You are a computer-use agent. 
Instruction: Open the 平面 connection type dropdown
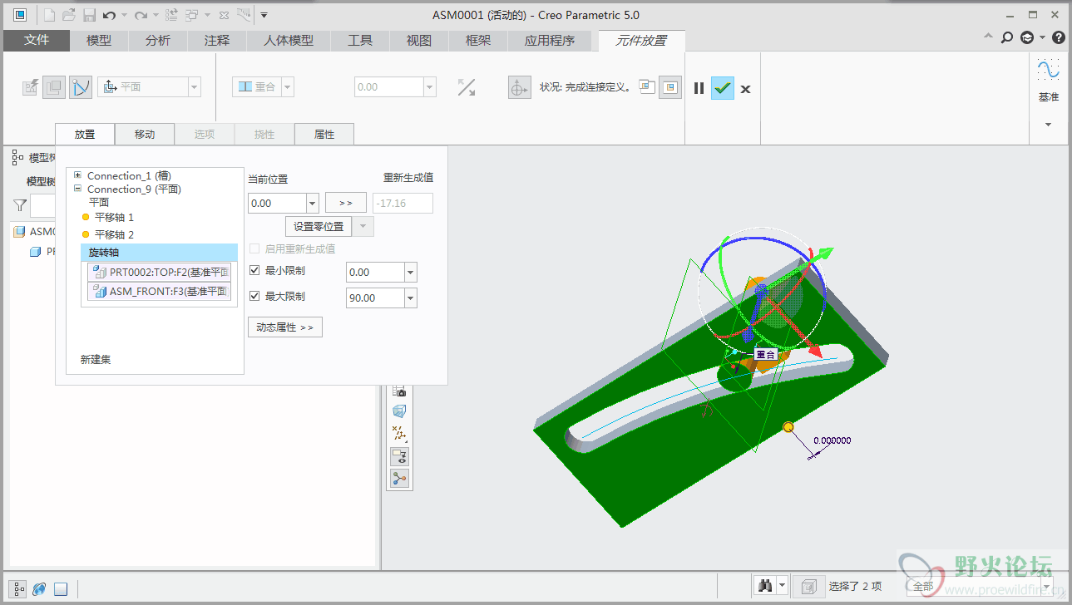click(195, 86)
